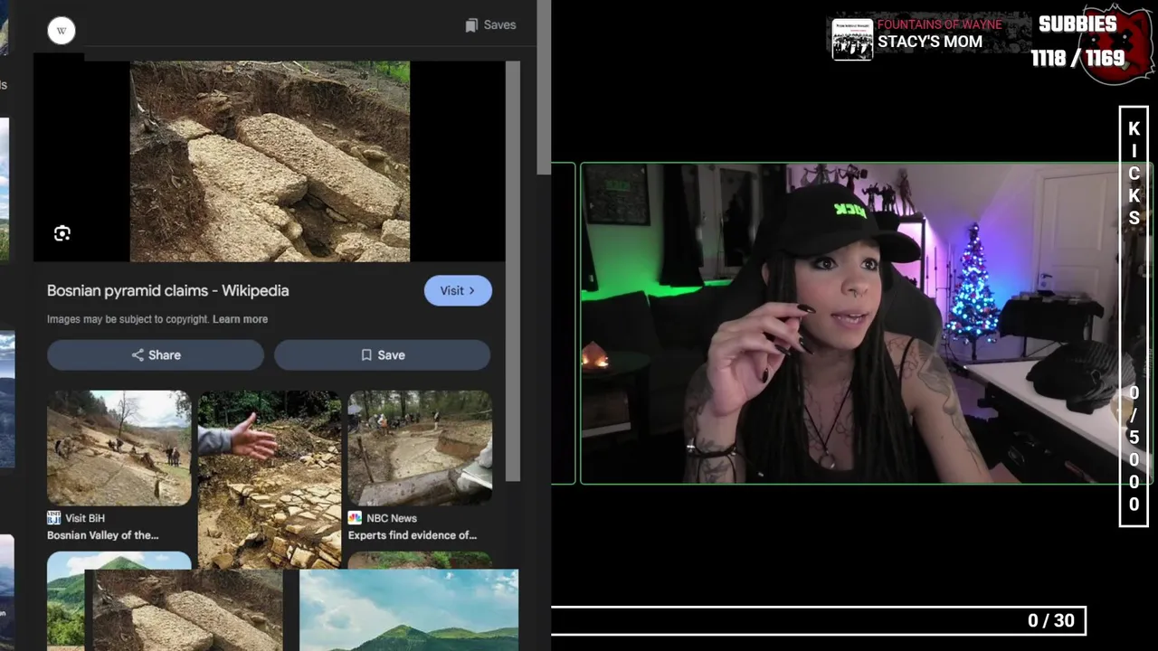The width and height of the screenshot is (1158, 651).
Task: Open Visit BiH valley thumbnail
Action: 119,448
